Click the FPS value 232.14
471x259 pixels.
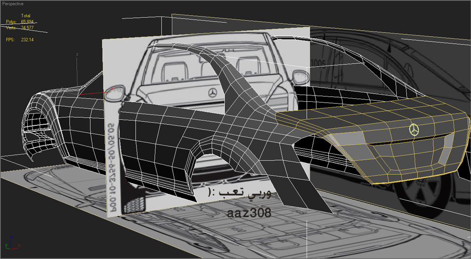click(x=27, y=40)
